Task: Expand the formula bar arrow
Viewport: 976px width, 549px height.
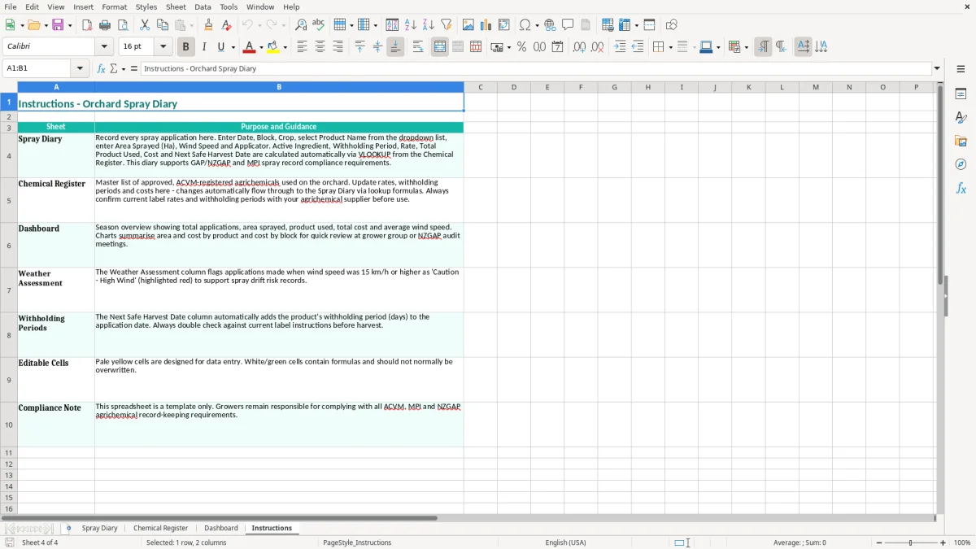Action: (937, 69)
